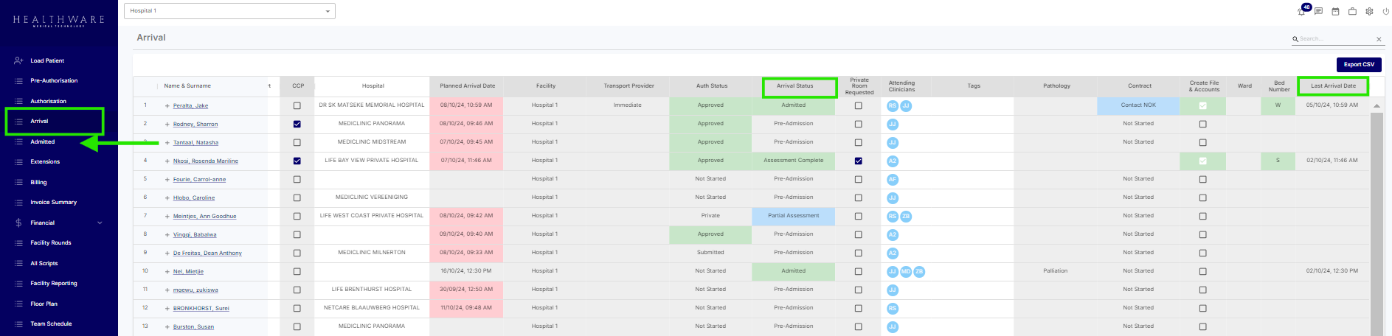This screenshot has height=336, width=1392.
Task: Open the chat messages icon
Action: (x=1318, y=12)
